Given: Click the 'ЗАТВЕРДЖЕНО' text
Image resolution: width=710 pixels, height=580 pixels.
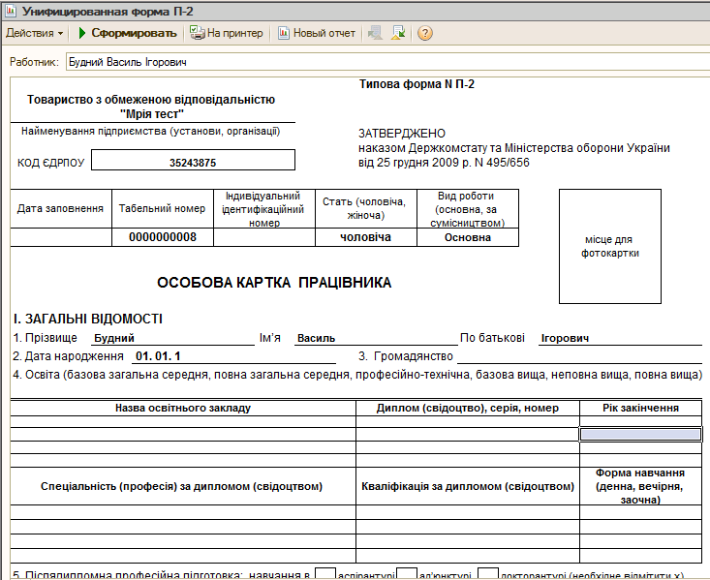Looking at the screenshot, I should click(402, 134).
